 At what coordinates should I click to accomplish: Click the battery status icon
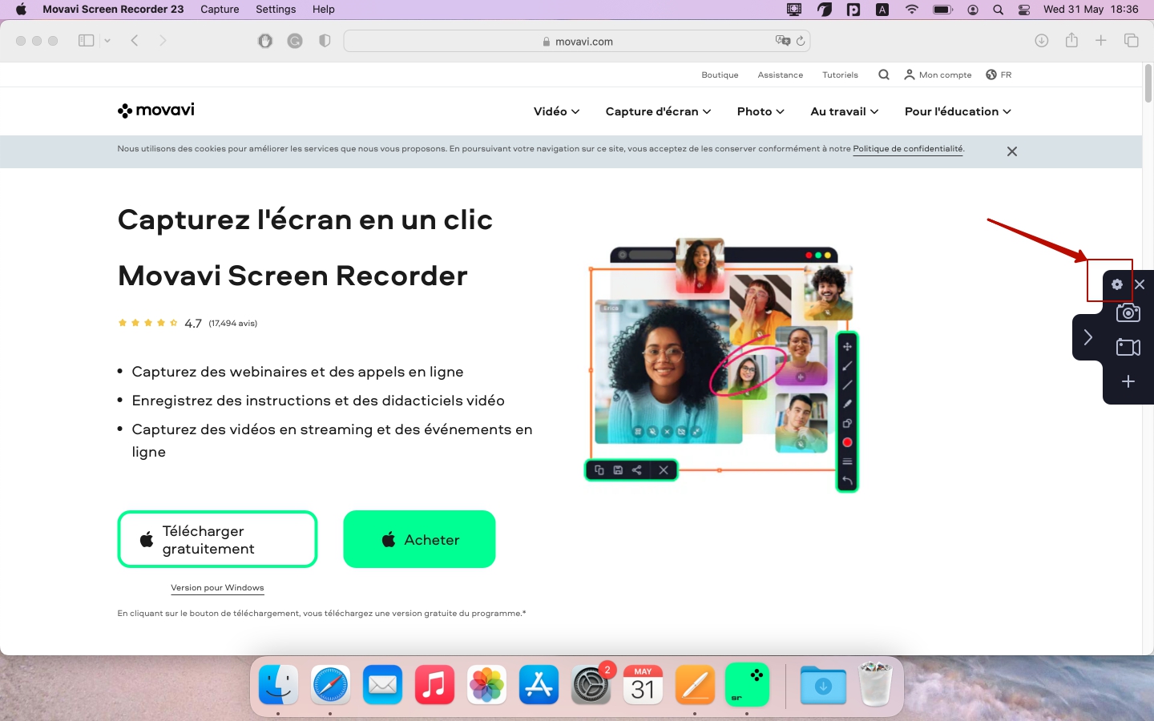coord(942,10)
